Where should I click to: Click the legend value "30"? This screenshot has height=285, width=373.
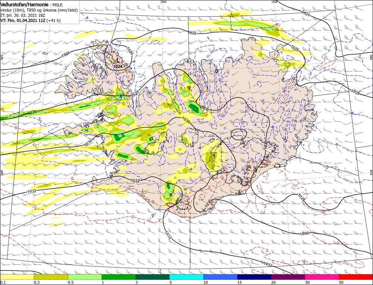[x=307, y=282]
